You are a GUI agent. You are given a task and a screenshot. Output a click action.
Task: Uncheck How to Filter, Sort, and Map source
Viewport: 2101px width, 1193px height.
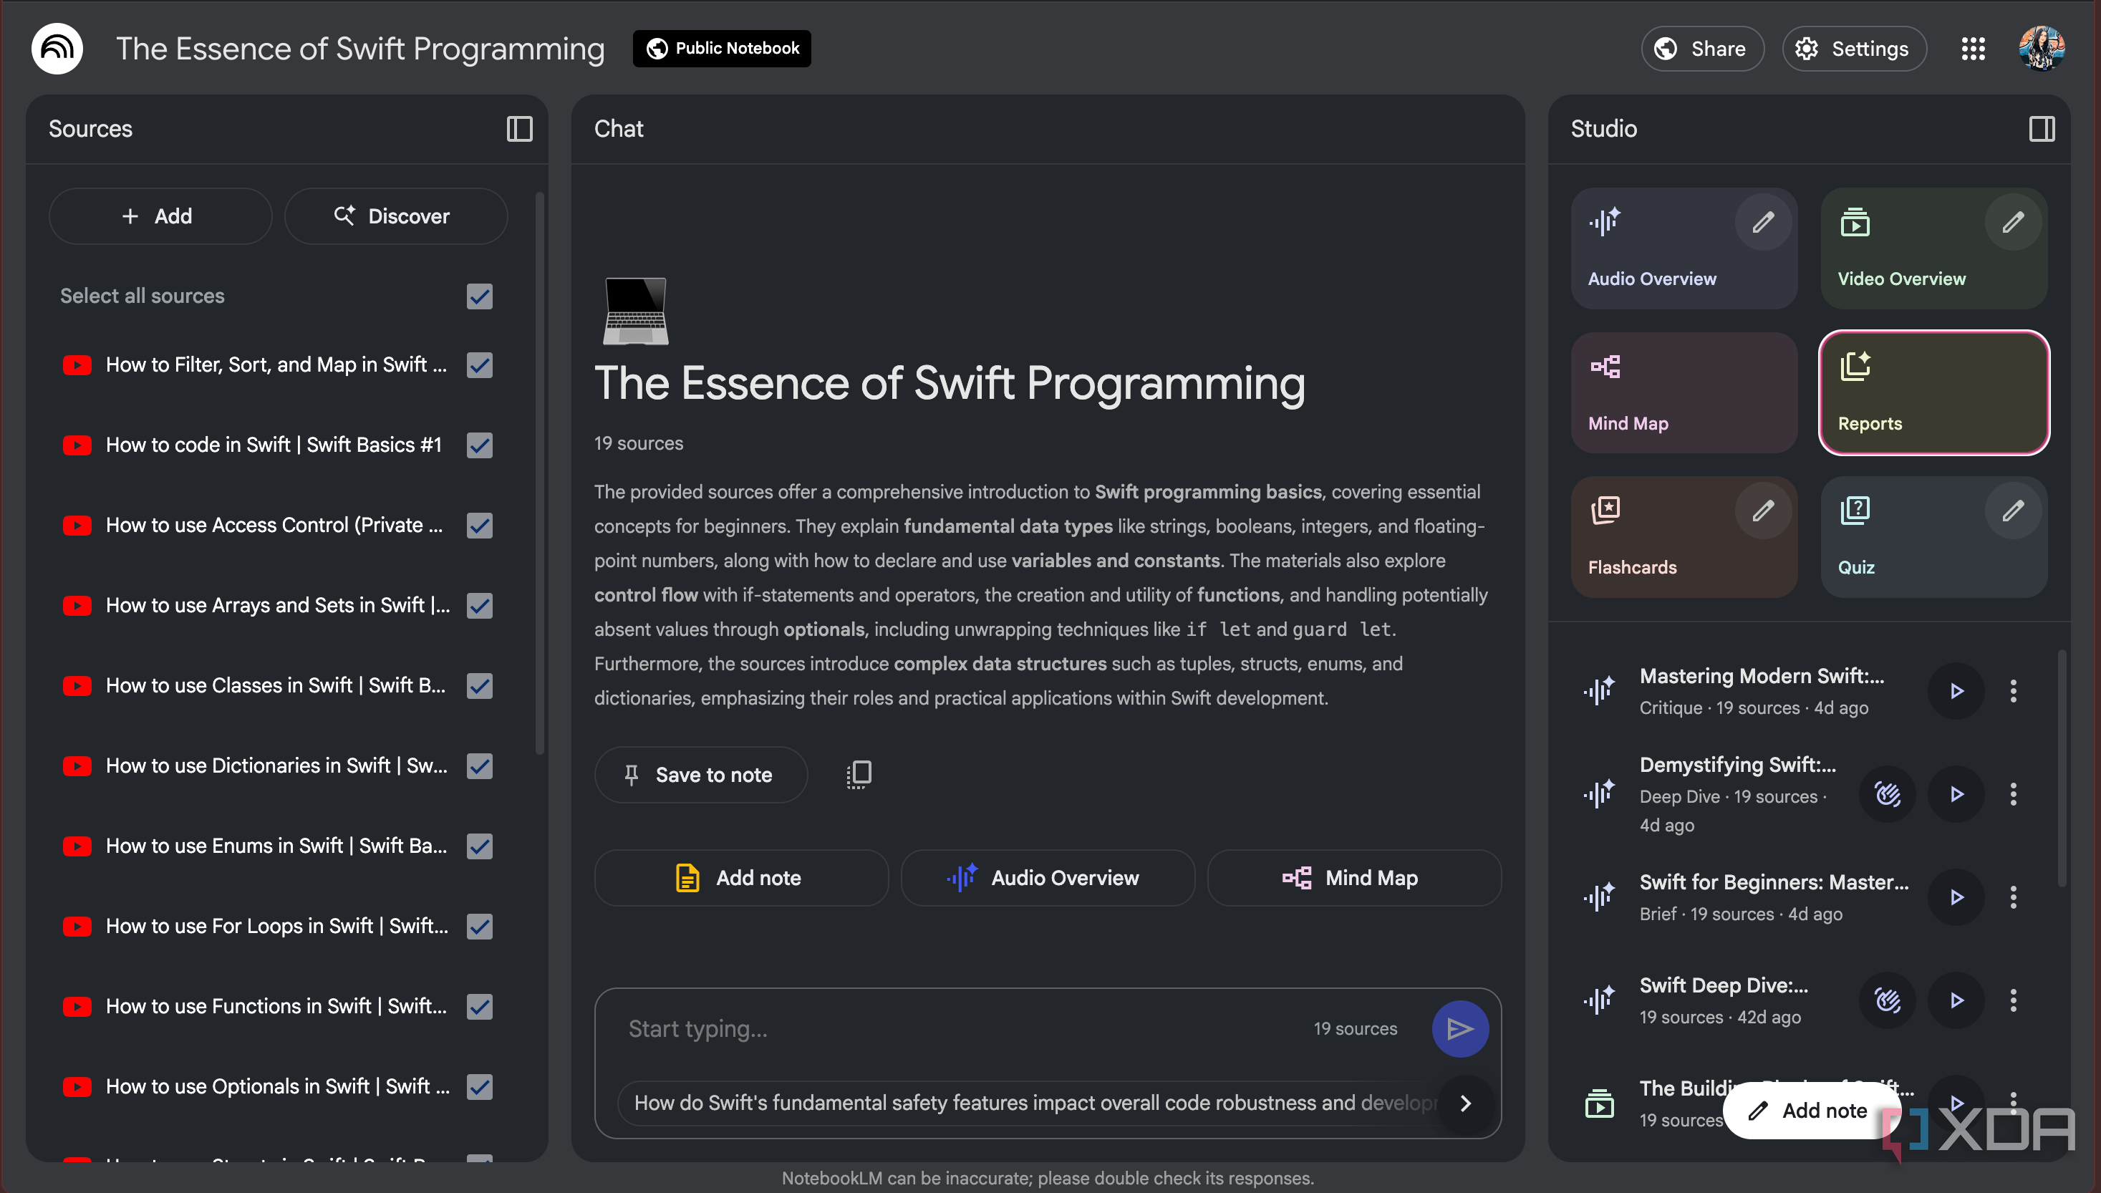pos(479,364)
